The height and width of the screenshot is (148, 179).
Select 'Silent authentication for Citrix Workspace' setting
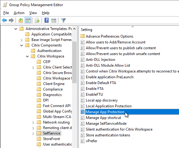click(119, 129)
